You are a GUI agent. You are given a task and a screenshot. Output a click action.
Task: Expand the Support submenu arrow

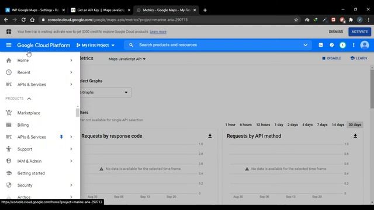coord(71,149)
